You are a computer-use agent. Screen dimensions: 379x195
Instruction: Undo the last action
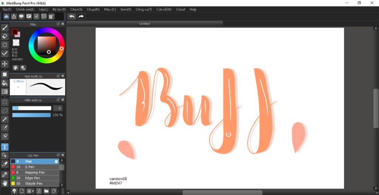[72, 16]
